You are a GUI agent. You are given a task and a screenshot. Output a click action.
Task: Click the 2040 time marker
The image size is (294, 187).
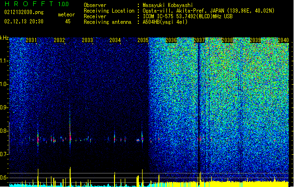(x=283, y=40)
